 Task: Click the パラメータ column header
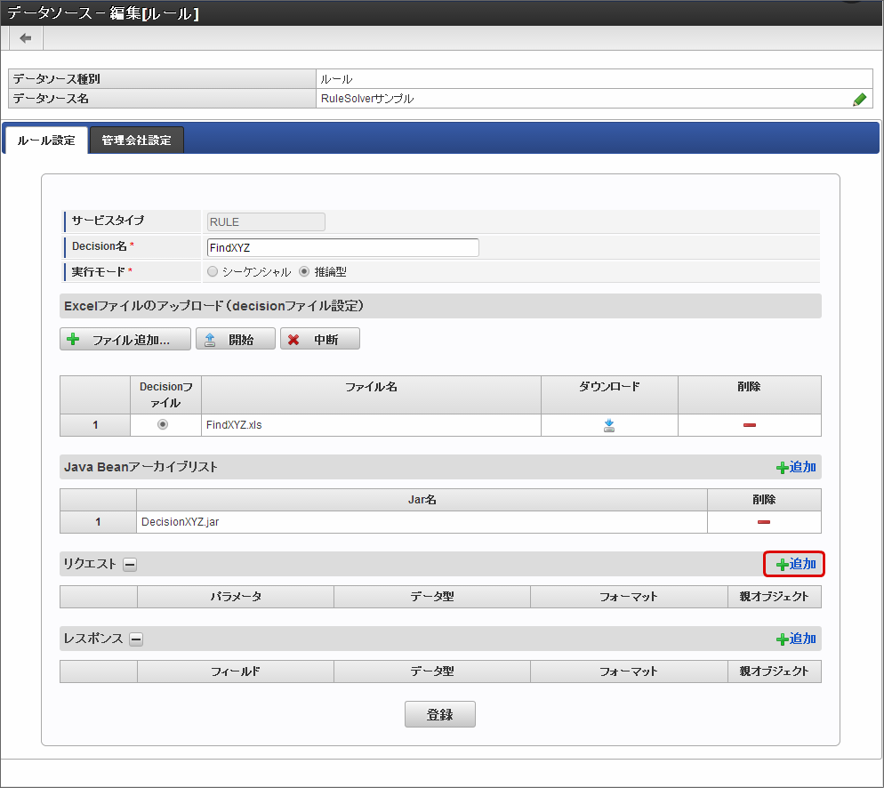(x=236, y=597)
